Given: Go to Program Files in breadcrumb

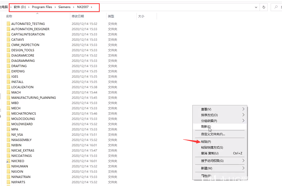Looking at the screenshot, I should tap(42, 7).
